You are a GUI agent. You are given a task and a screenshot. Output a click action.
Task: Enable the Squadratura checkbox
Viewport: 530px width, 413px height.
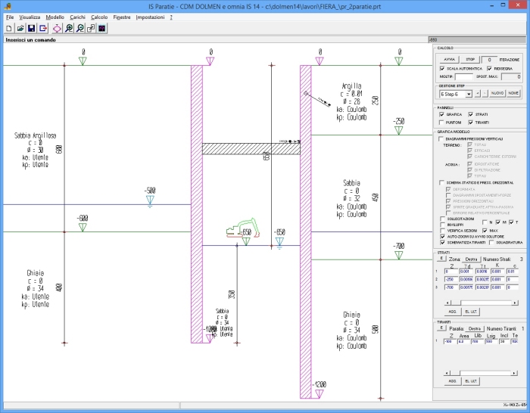pyautogui.click(x=491, y=243)
